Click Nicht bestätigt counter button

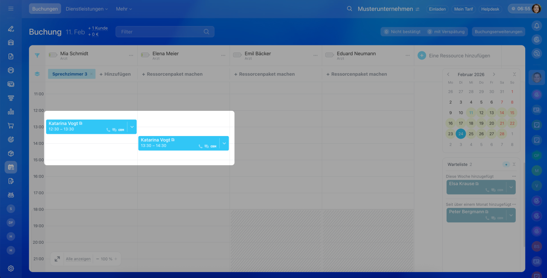point(402,32)
